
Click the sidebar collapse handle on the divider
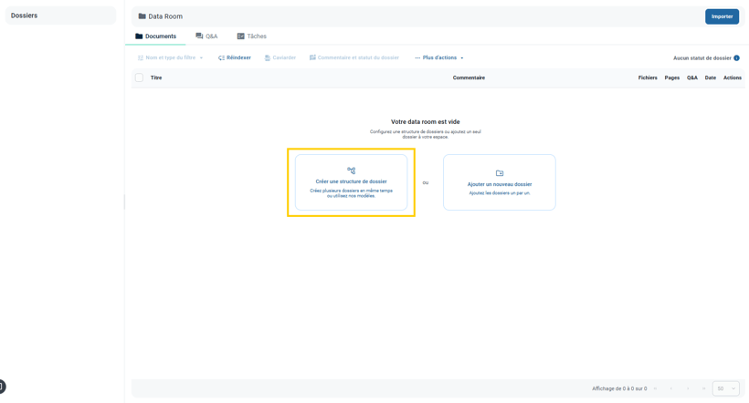pyautogui.click(x=124, y=201)
